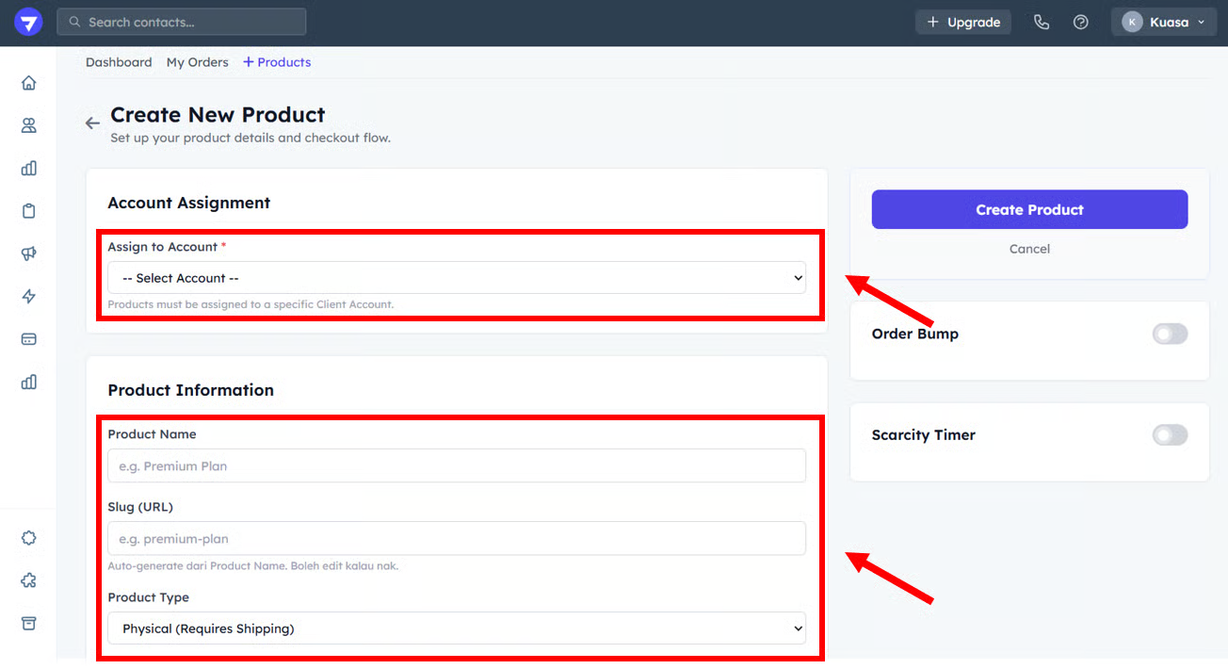Click the phone dialer icon in header
1228x669 pixels.
pos(1041,22)
